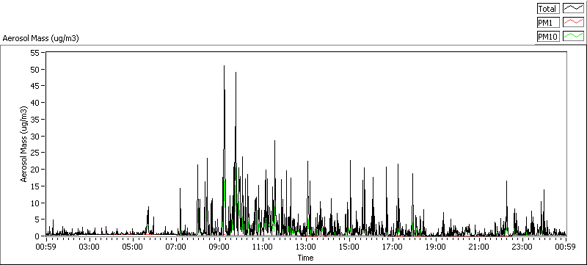Click the chart title Aerosol Mass (ug/m3)
587x265 pixels.
[x=40, y=38]
